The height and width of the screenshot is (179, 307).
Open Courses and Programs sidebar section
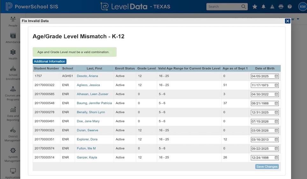click(x=13, y=94)
